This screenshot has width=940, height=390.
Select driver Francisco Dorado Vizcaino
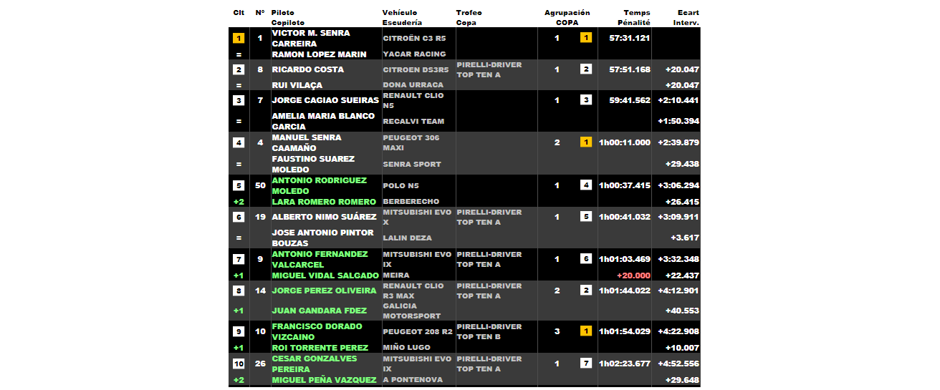tap(317, 331)
